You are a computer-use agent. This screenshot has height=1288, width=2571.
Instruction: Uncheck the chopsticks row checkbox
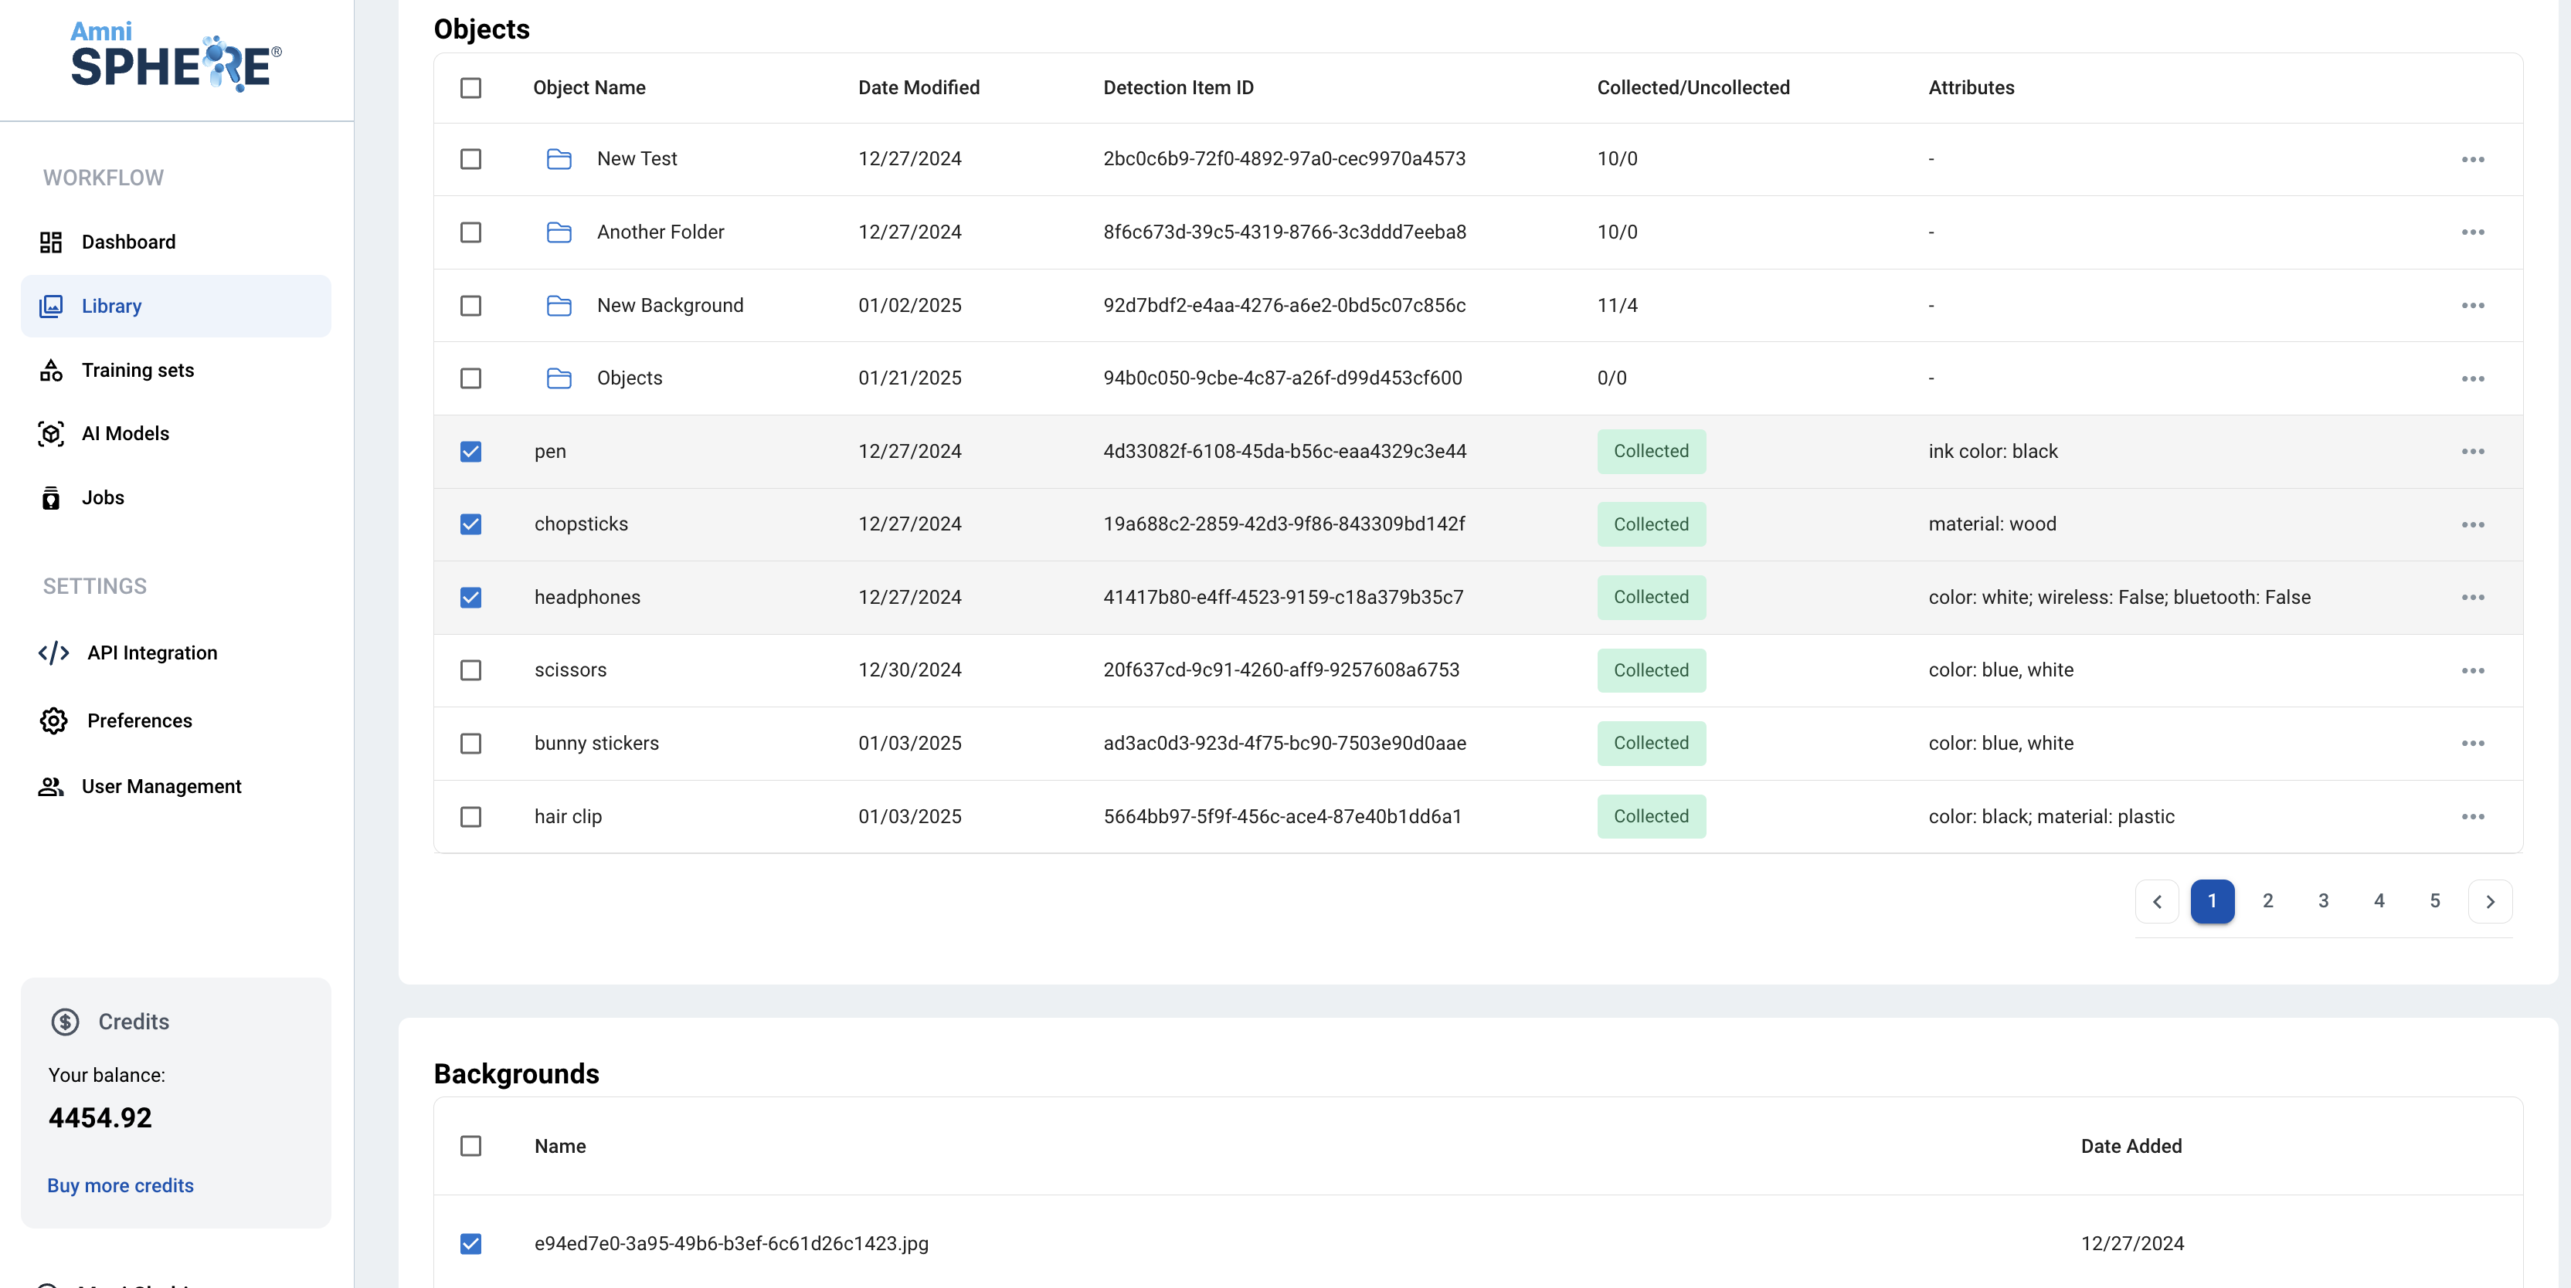[x=471, y=525]
